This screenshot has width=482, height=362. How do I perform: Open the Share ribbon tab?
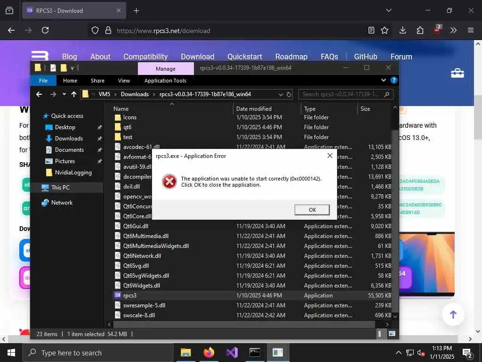click(x=97, y=81)
